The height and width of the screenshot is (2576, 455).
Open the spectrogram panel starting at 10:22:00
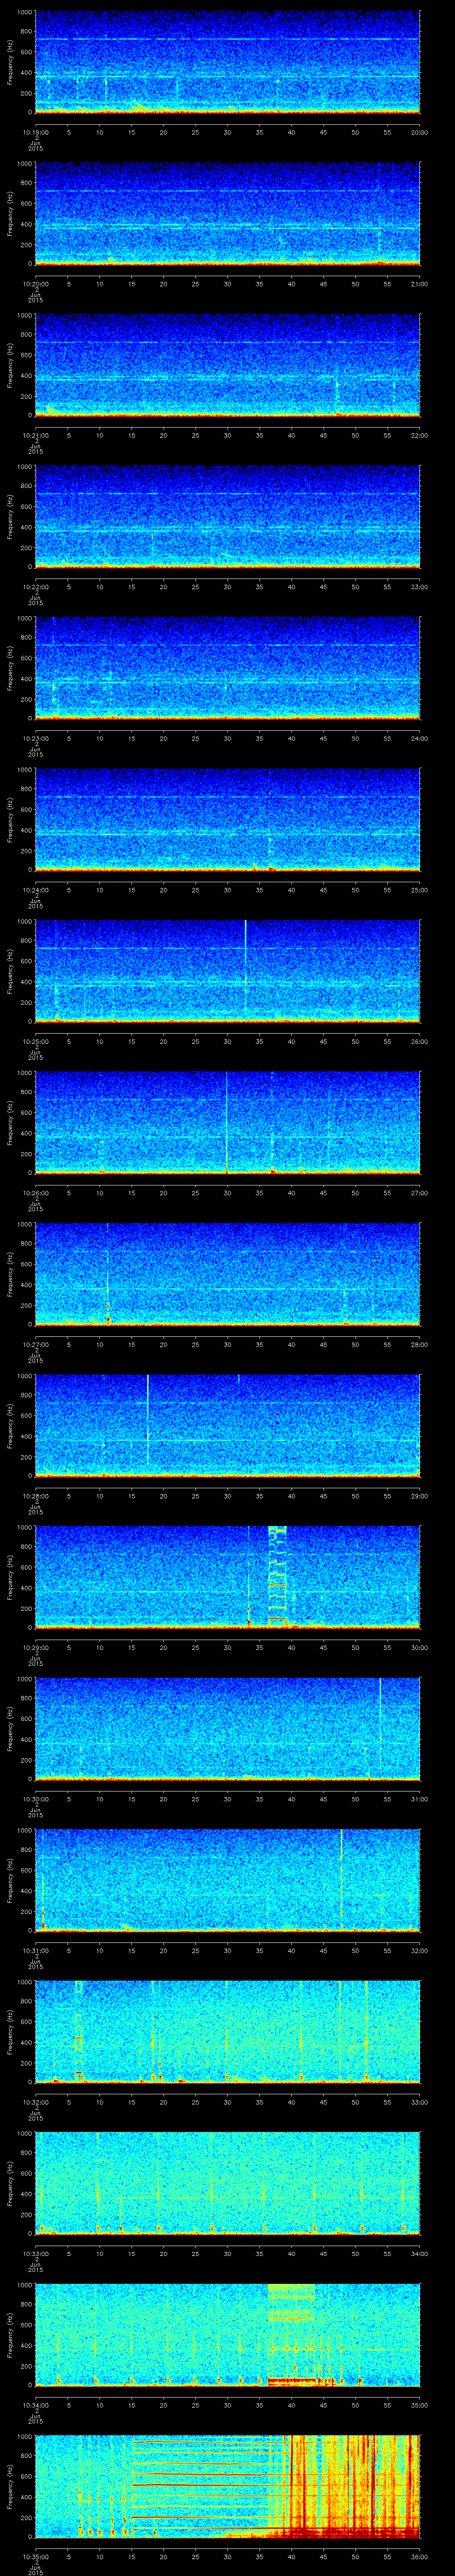[x=227, y=517]
